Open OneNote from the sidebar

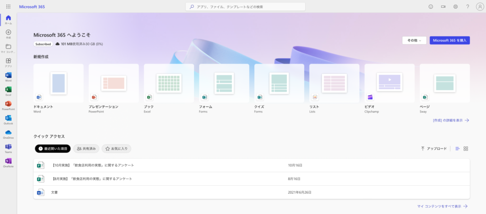[x=8, y=161]
